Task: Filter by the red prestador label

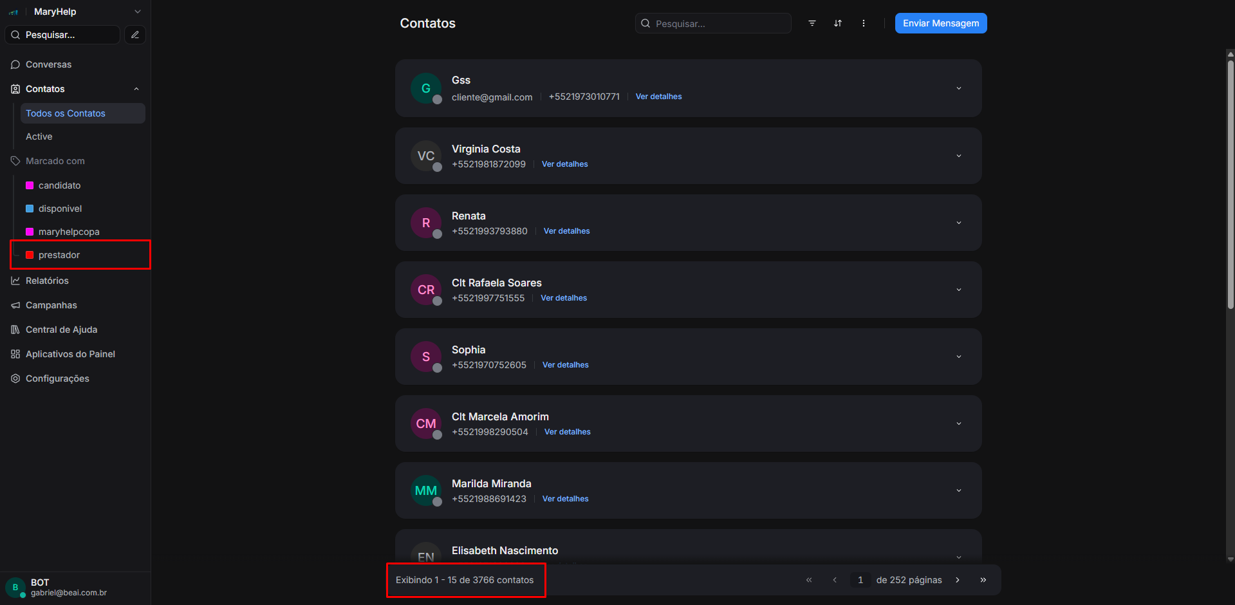Action: tap(59, 255)
